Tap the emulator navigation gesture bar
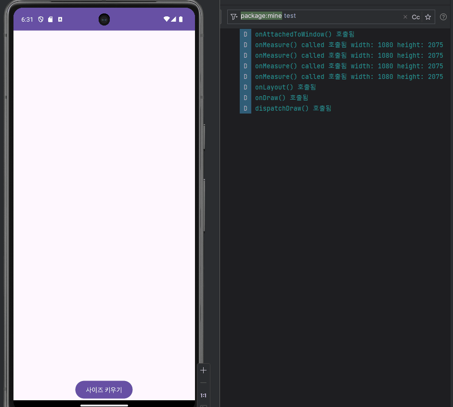The height and width of the screenshot is (407, 453). (104, 405)
